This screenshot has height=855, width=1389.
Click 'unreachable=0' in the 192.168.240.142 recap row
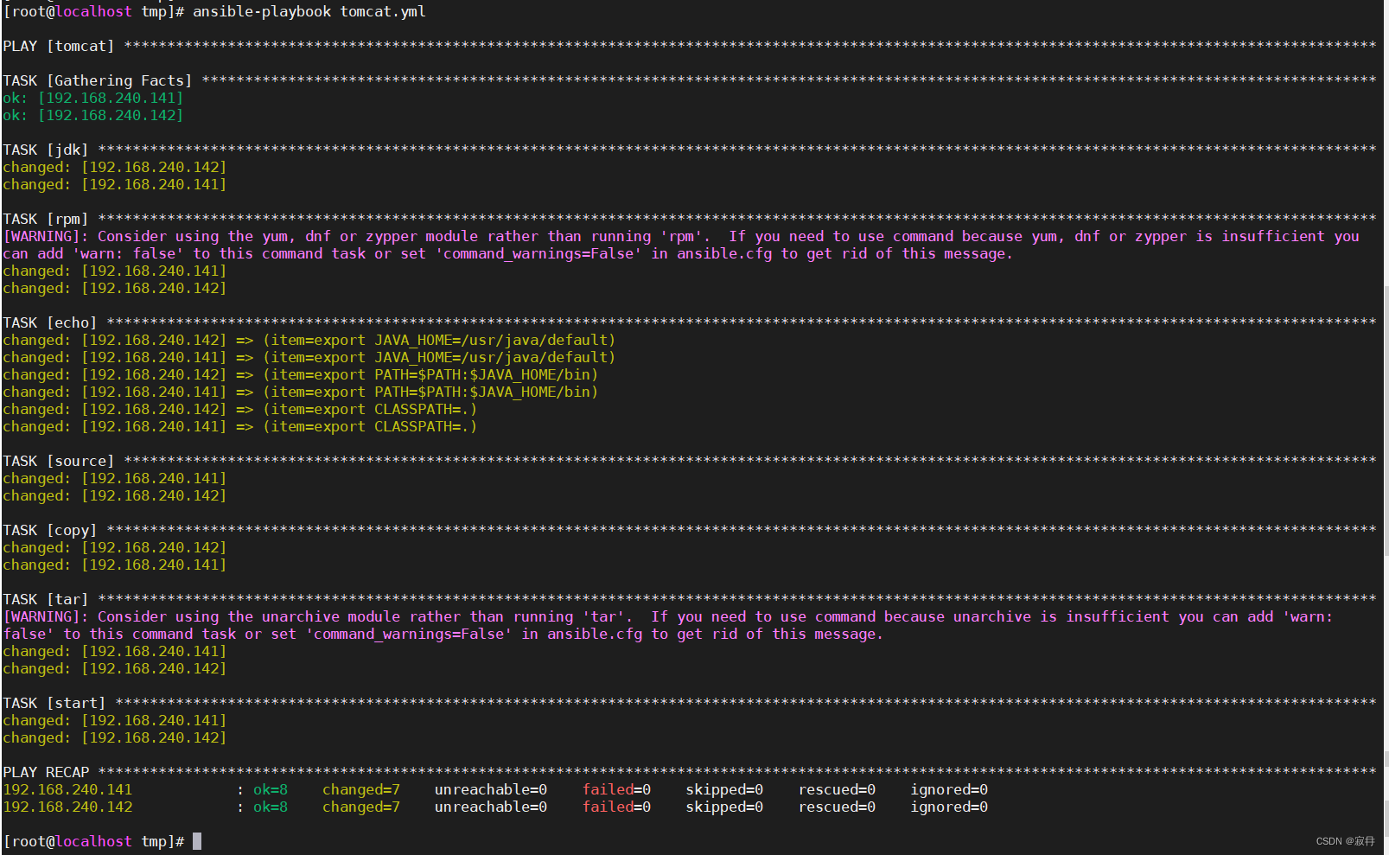coord(491,807)
